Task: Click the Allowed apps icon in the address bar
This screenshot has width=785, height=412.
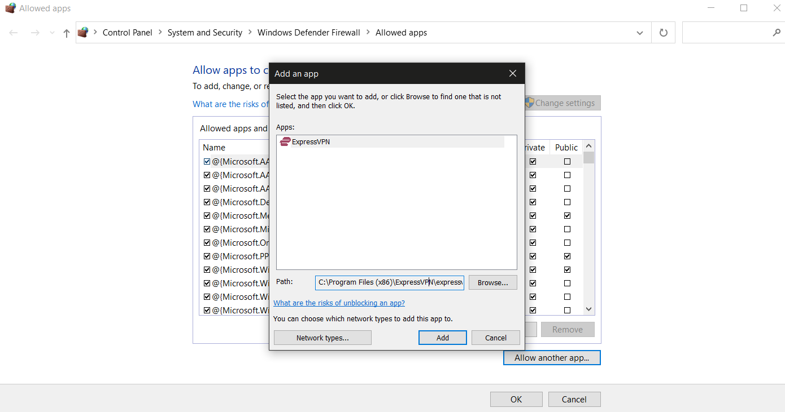Action: pyautogui.click(x=82, y=32)
